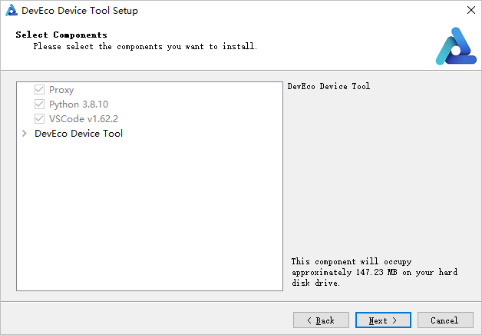The image size is (482, 335).
Task: Select the Proxy component label
Action: click(61, 90)
